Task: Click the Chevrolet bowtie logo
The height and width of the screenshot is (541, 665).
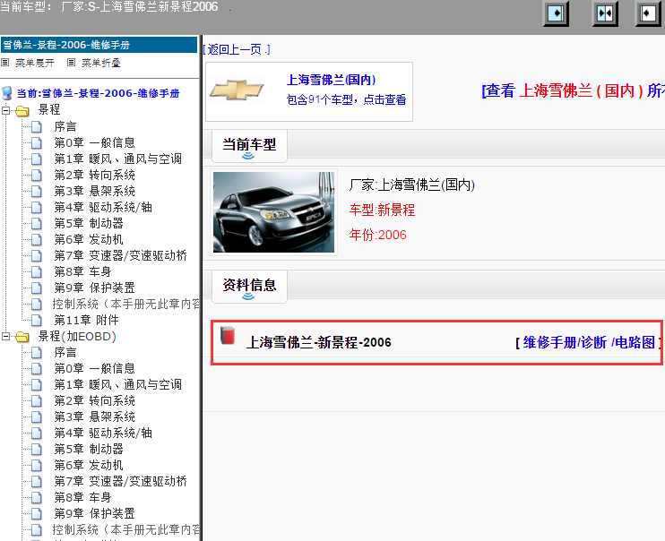Action: point(237,90)
